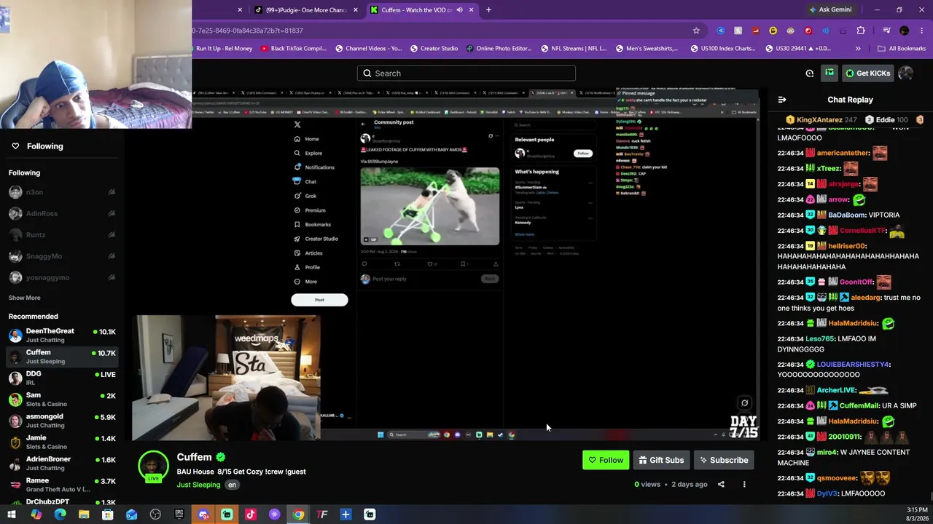
Task: Click the chat username KingXAntarez
Action: coord(819,119)
